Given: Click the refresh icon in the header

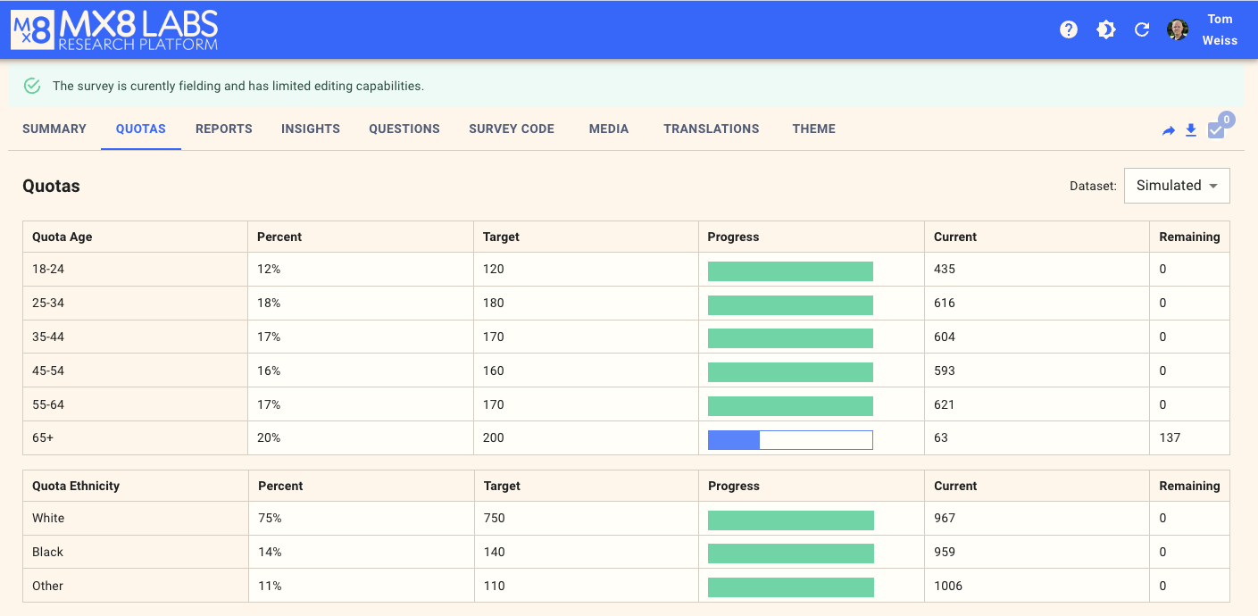Looking at the screenshot, I should (1141, 29).
